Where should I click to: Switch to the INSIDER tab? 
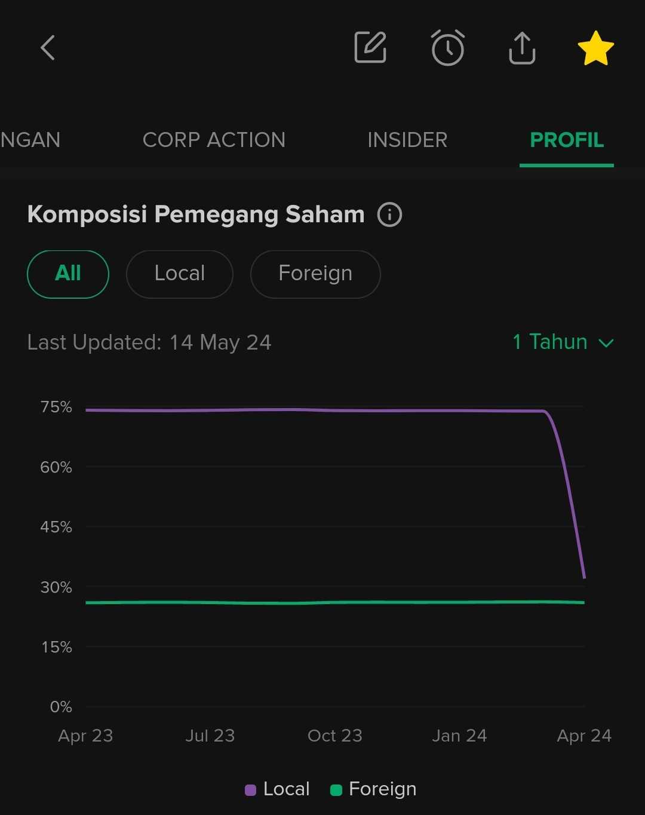pyautogui.click(x=407, y=140)
